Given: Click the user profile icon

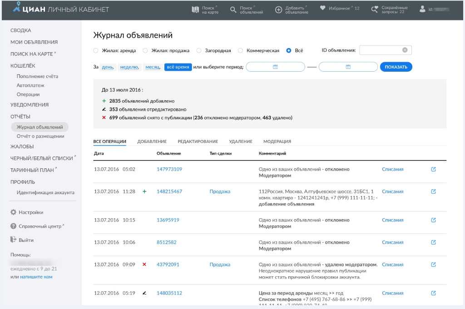Looking at the screenshot, I should (422, 9).
